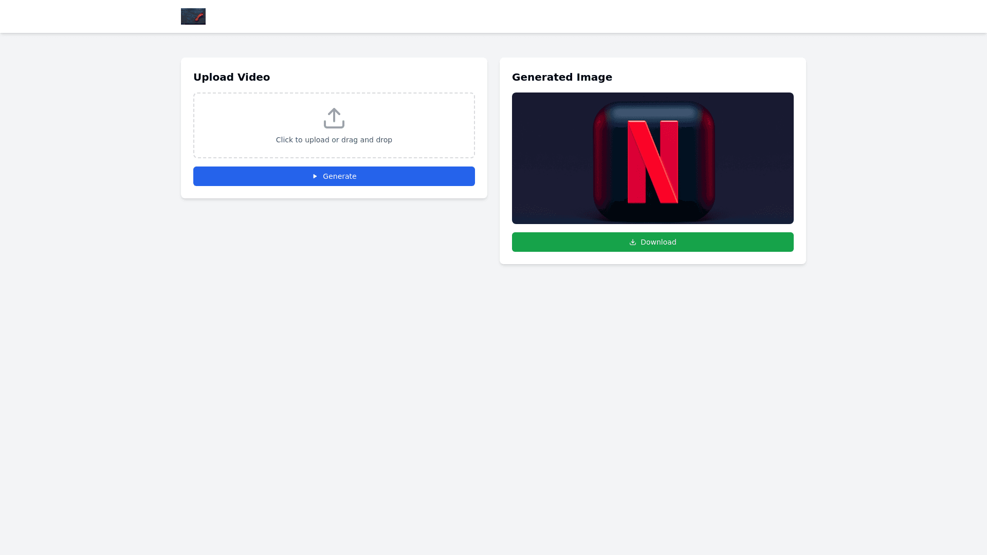987x555 pixels.
Task: Click the 'Click to upload or drag and drop' text
Action: (334, 140)
